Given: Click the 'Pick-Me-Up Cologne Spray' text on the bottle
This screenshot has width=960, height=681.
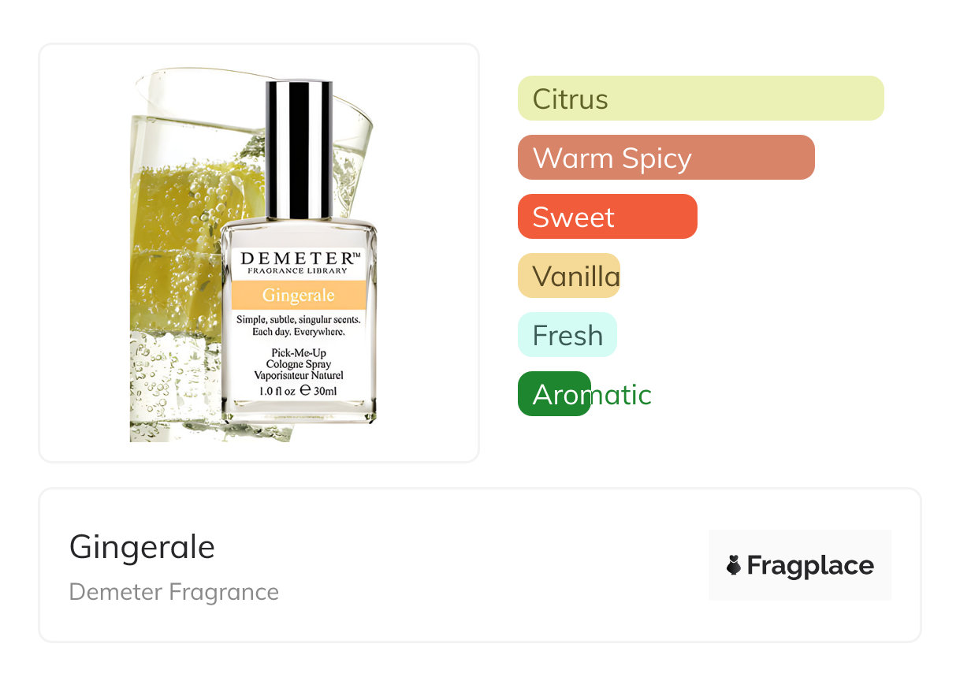Looking at the screenshot, I should 298,359.
